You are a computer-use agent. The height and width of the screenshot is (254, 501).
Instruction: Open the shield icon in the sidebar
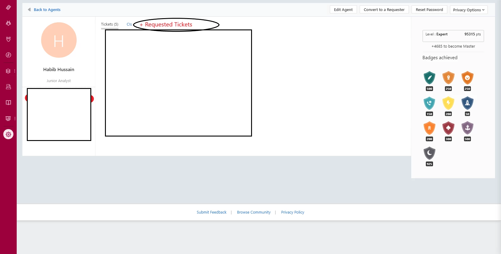click(8, 39)
